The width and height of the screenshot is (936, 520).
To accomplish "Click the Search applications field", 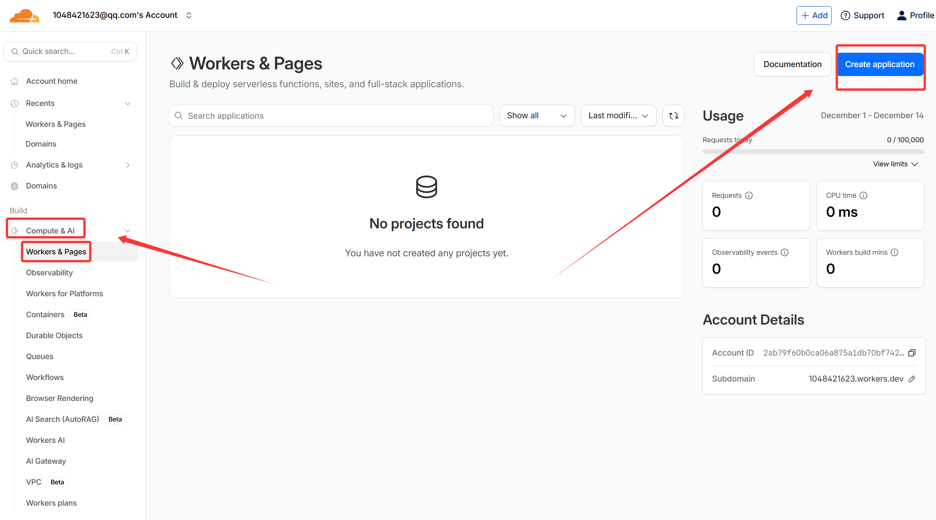I will (x=331, y=116).
